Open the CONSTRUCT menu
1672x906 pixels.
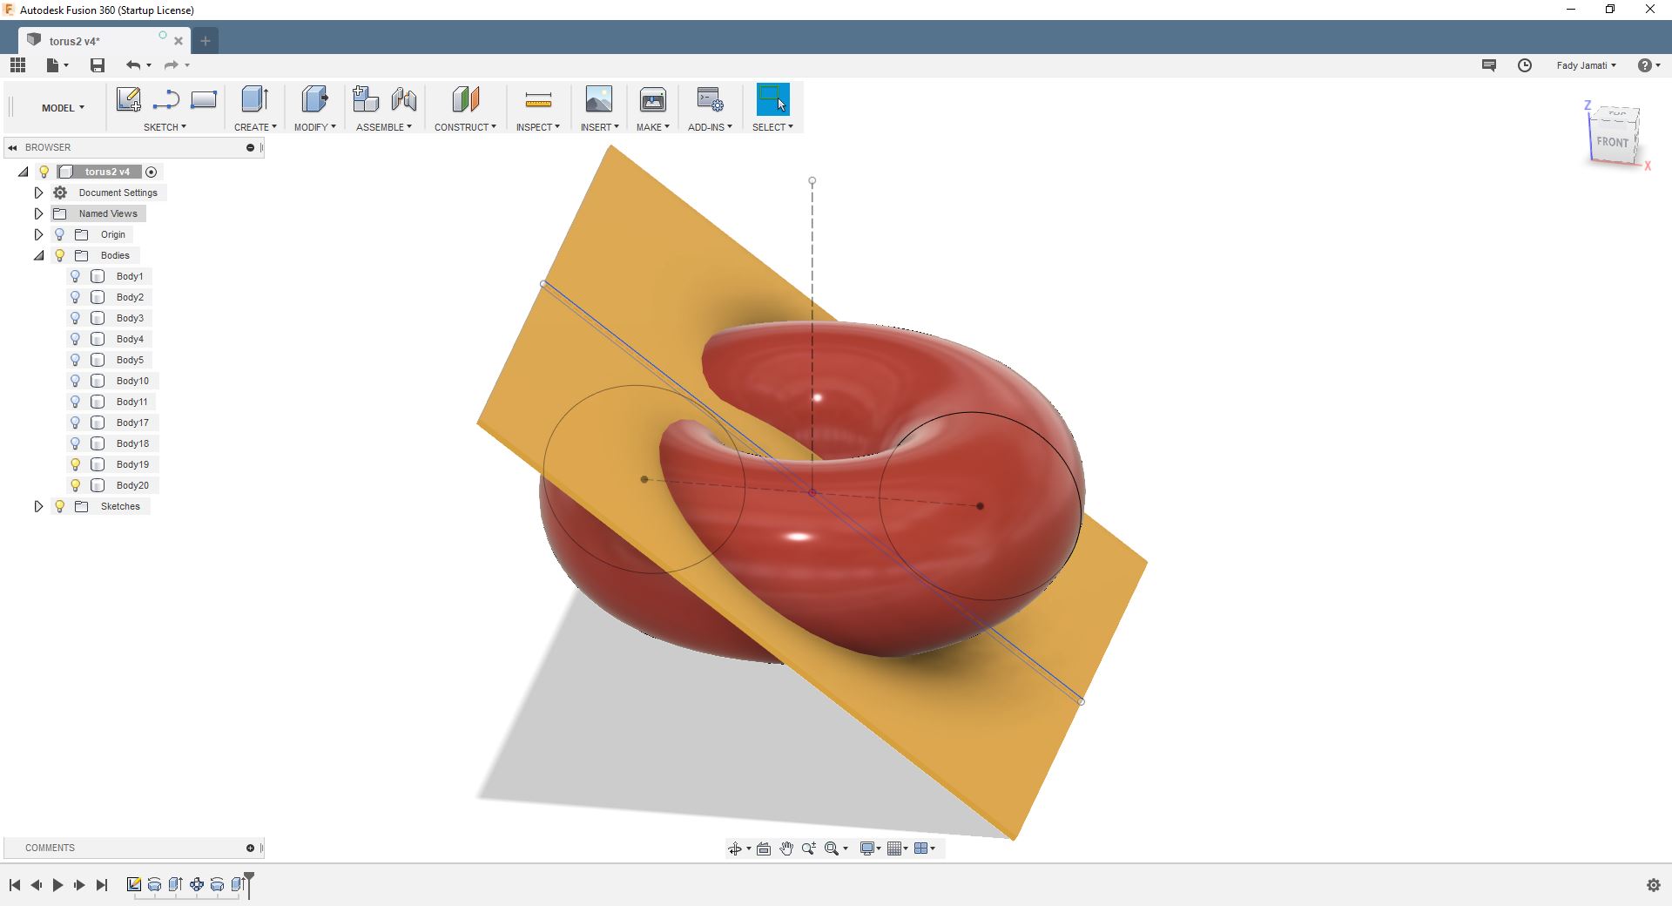[x=465, y=127]
